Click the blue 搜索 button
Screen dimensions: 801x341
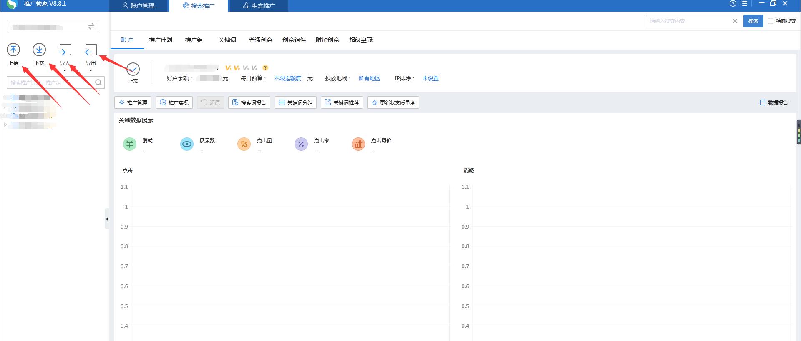tap(753, 21)
